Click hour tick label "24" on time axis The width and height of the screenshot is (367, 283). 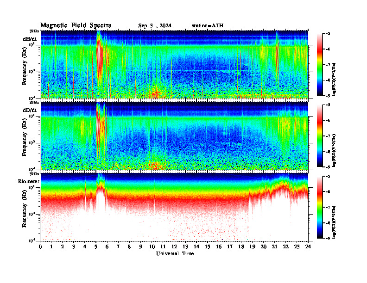click(x=308, y=246)
